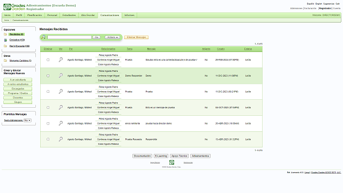343x193 pixels.
Task: Switch to the Planificación tab
Action: [34, 15]
